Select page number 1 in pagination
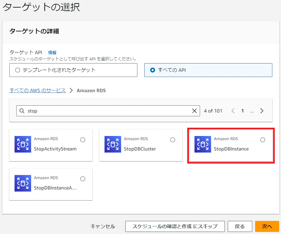This screenshot has width=281, height=234. (243, 111)
